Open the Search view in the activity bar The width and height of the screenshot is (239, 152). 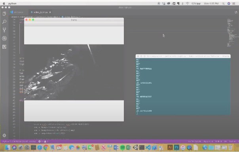pyautogui.click(x=4, y=22)
